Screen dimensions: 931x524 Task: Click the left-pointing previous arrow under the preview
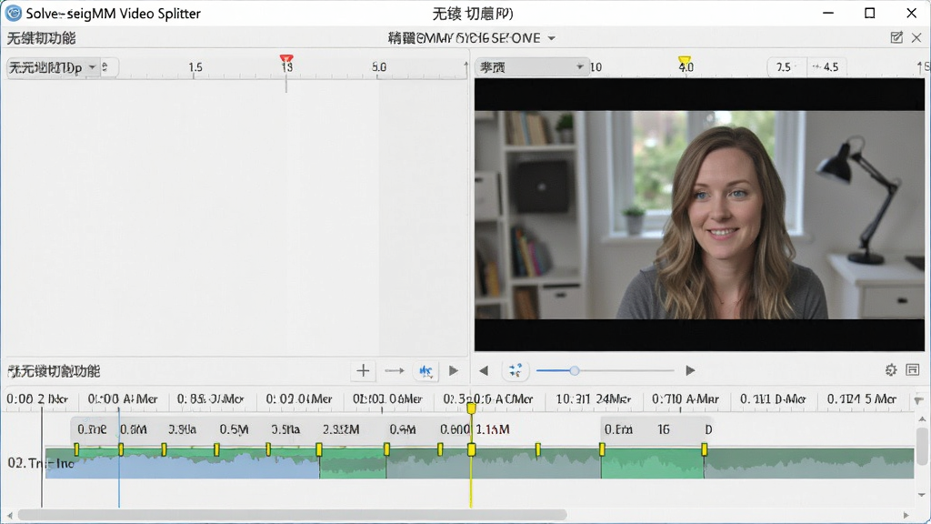pyautogui.click(x=484, y=371)
